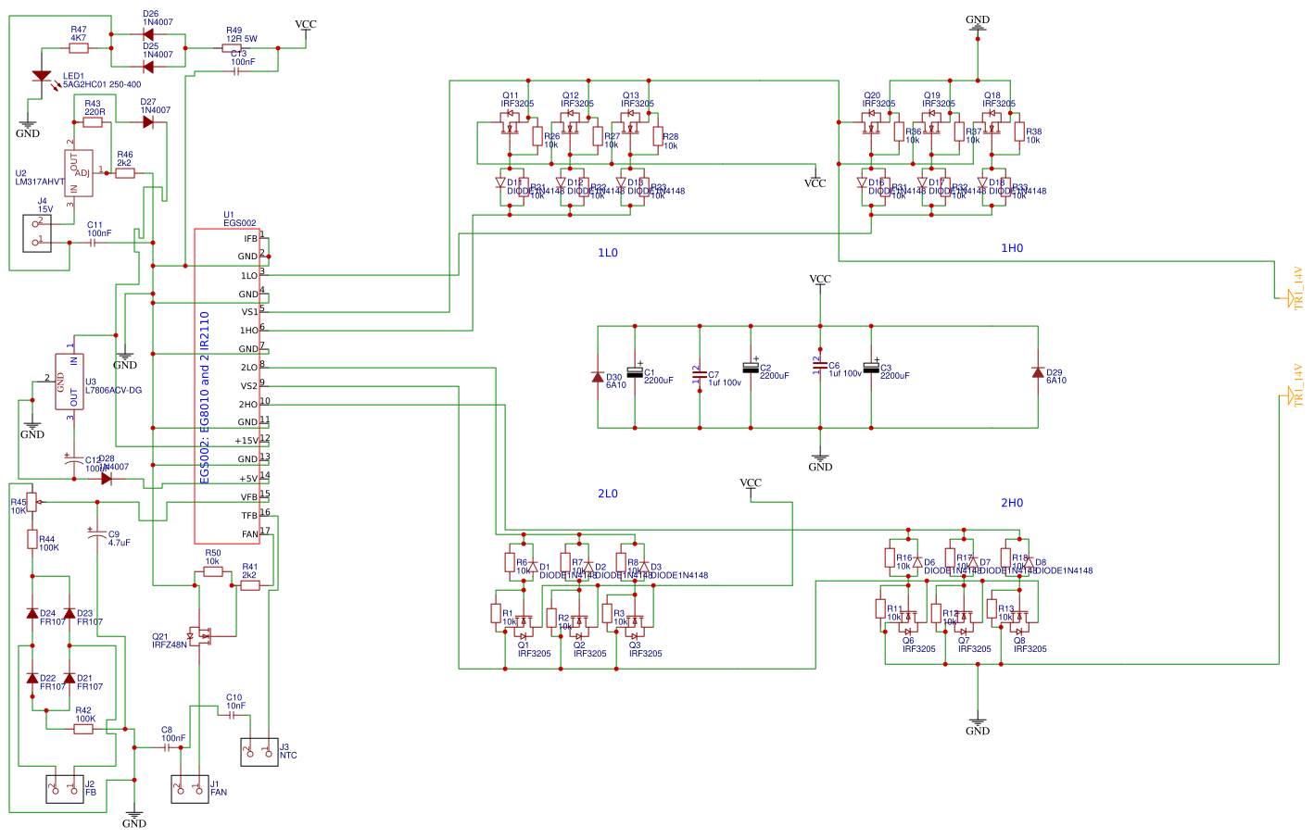Select the D28 1N4007 diode
Viewport: 1314px width, 839px height.
107,479
